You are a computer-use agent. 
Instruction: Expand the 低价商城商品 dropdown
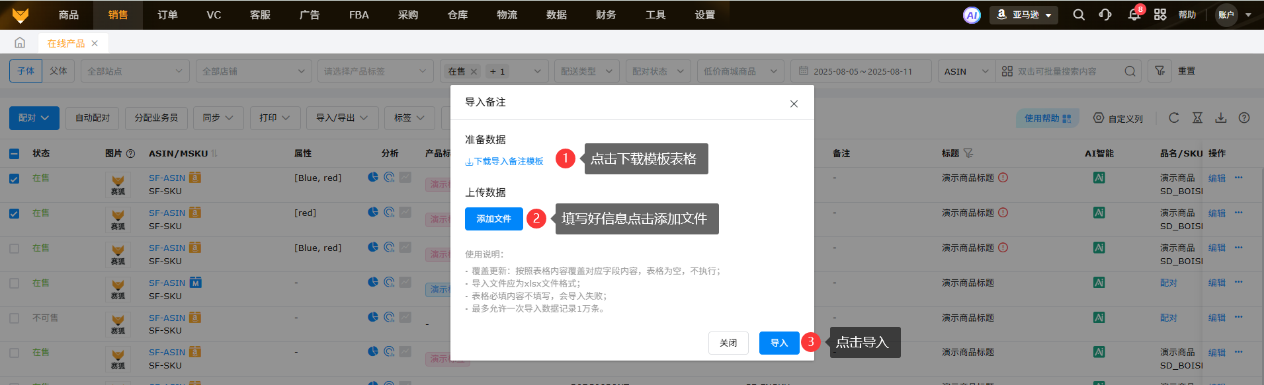click(740, 71)
